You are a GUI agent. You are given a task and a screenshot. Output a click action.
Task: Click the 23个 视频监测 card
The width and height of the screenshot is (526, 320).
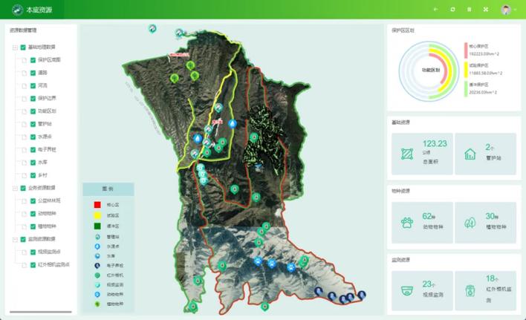(x=422, y=290)
